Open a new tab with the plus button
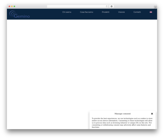Viewport: 164px width, 139px height. pyautogui.click(x=155, y=7)
